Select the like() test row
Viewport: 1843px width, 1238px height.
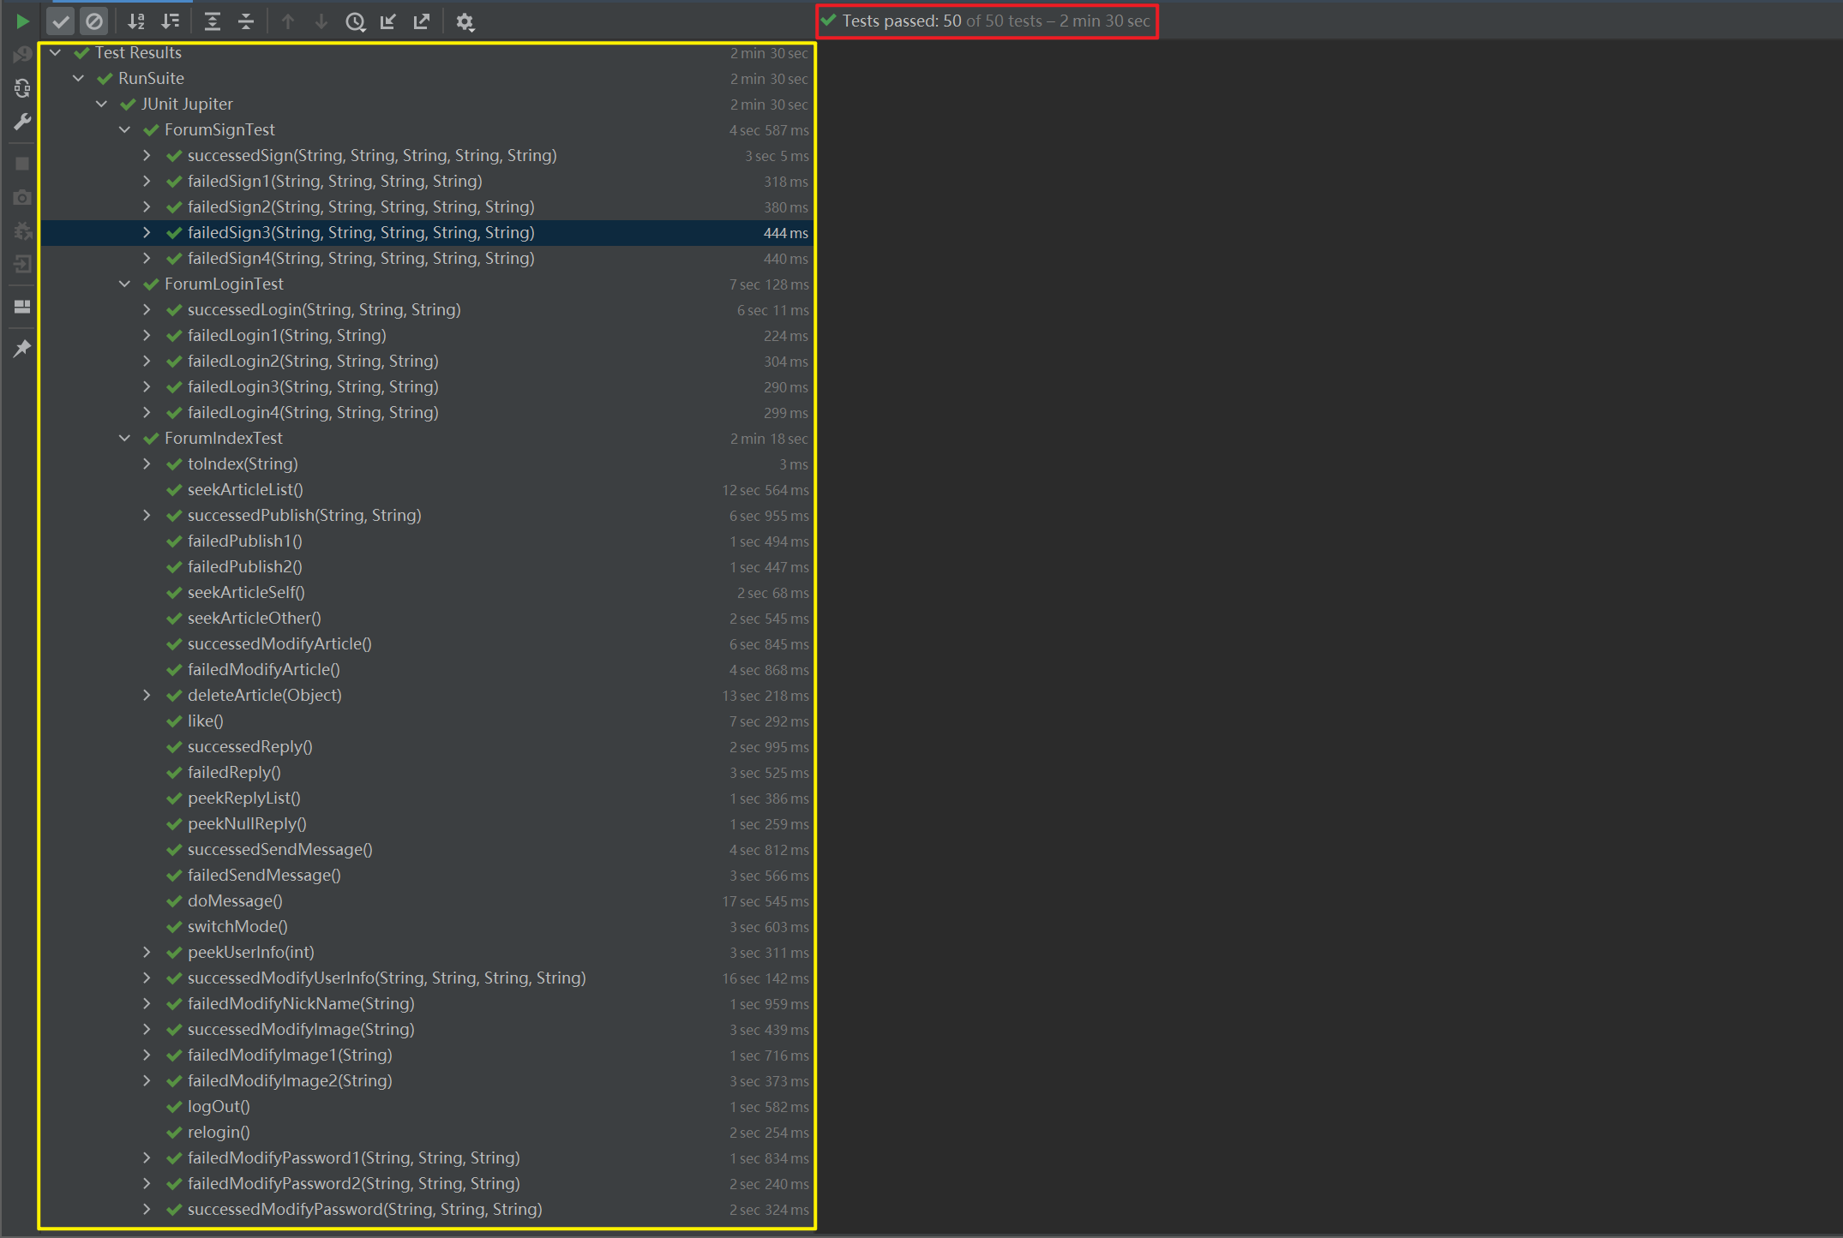point(427,721)
